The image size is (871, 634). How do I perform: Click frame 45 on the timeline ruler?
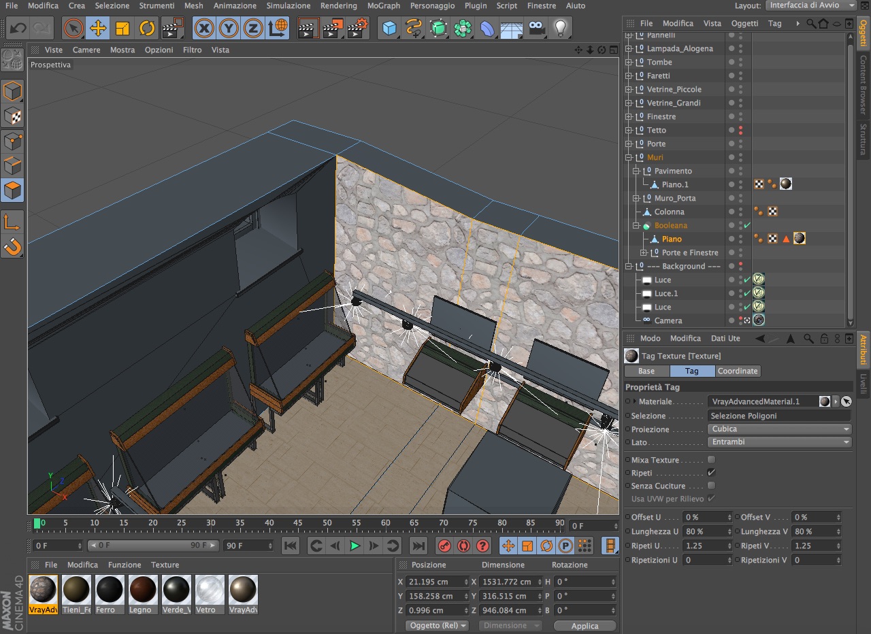pyautogui.click(x=298, y=523)
